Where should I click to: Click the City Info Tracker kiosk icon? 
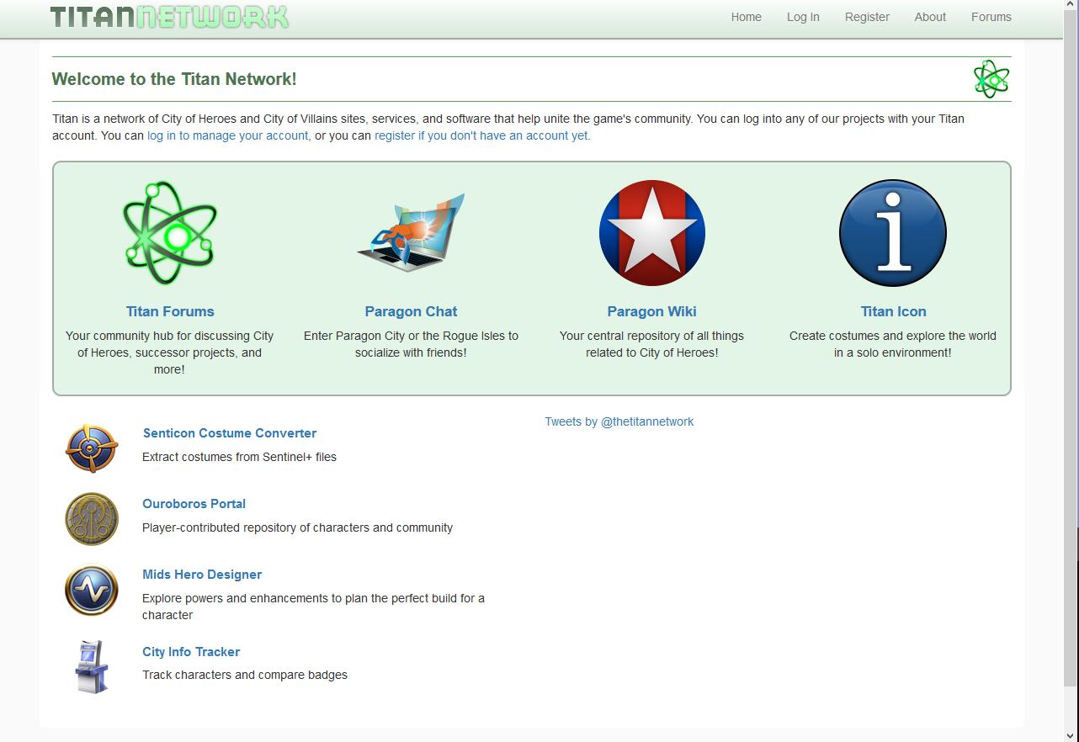(x=92, y=667)
